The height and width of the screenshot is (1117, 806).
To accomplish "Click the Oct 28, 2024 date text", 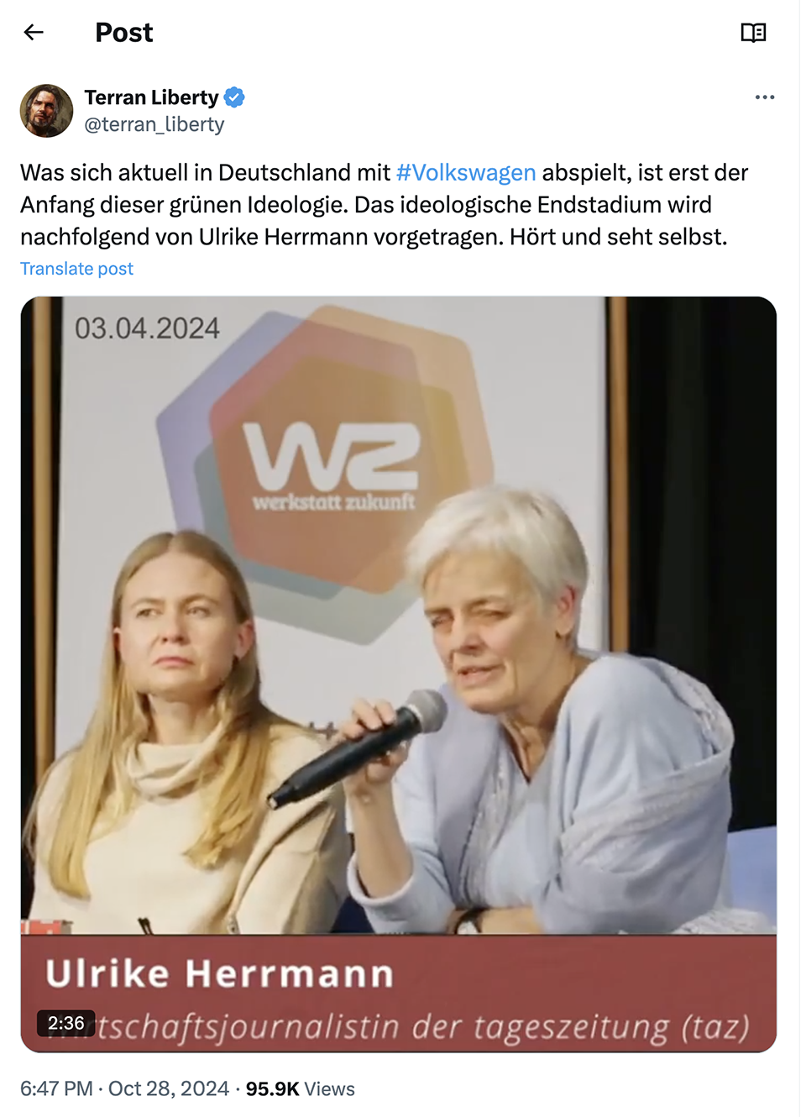I will [169, 1088].
